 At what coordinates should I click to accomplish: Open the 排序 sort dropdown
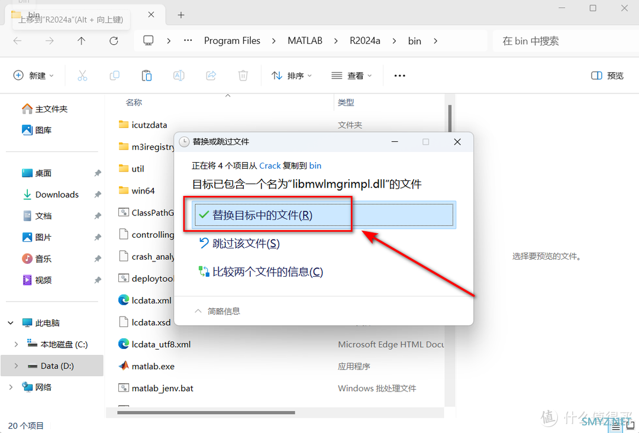coord(292,75)
